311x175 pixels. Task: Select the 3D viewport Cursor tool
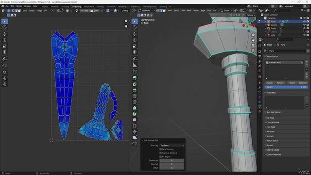coord(135,27)
